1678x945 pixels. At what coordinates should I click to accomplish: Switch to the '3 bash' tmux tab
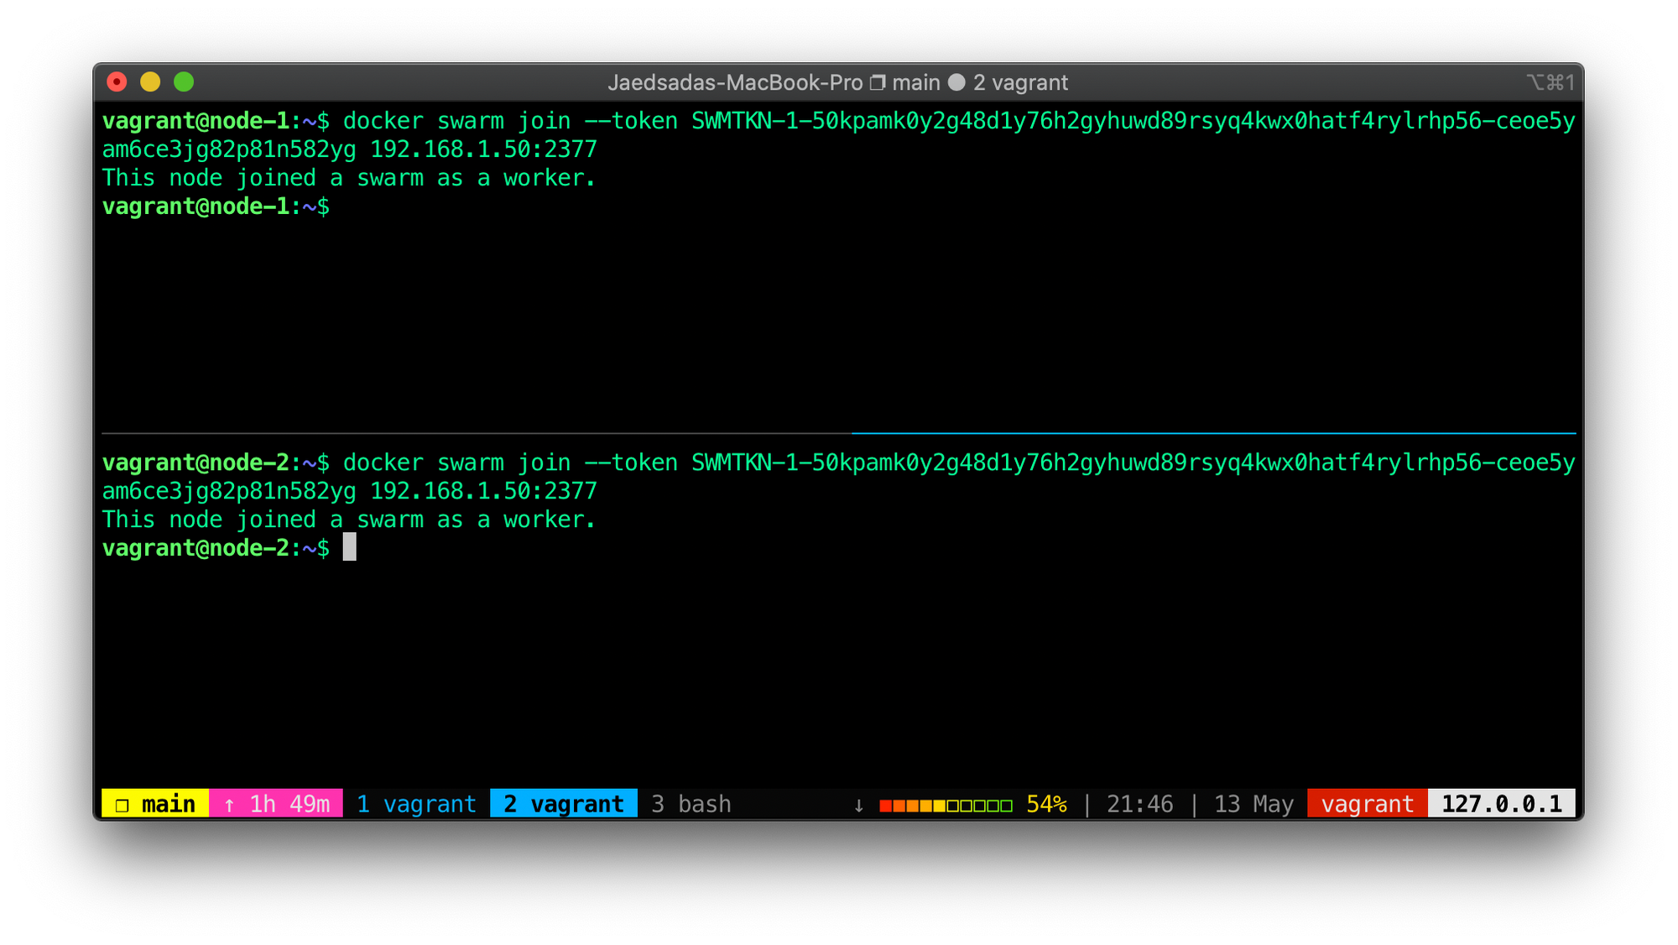[x=691, y=804]
